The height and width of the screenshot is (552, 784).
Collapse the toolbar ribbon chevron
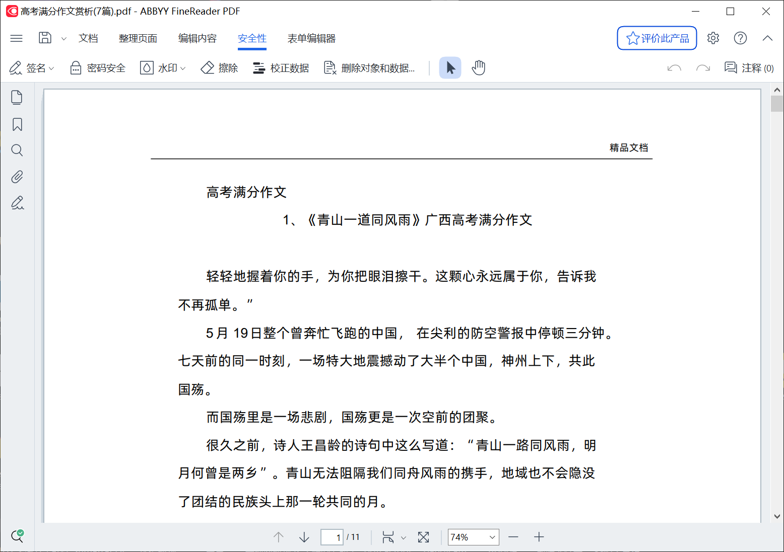pyautogui.click(x=767, y=38)
